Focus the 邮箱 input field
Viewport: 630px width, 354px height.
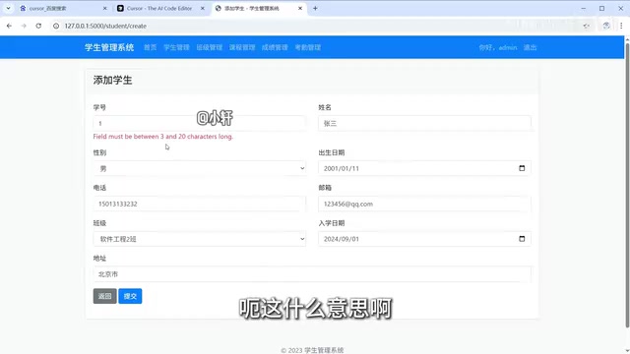[424, 204]
